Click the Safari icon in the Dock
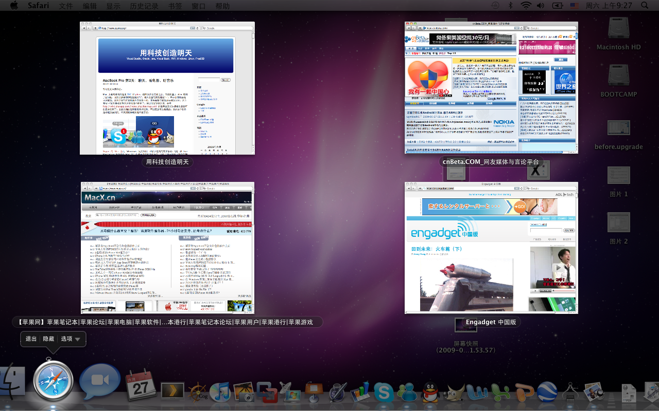This screenshot has width=659, height=411. (x=53, y=381)
